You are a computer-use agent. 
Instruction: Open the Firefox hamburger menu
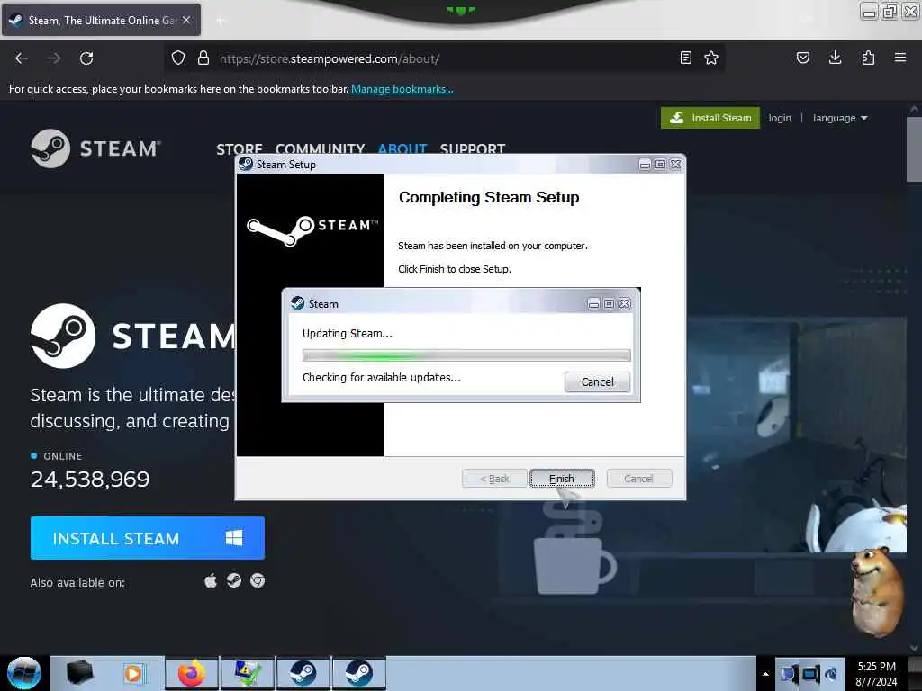(x=900, y=58)
